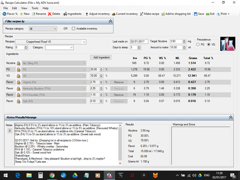Show hidden system tray icons
Image resolution: width=240 pixels, height=180 pixels.
[177, 176]
